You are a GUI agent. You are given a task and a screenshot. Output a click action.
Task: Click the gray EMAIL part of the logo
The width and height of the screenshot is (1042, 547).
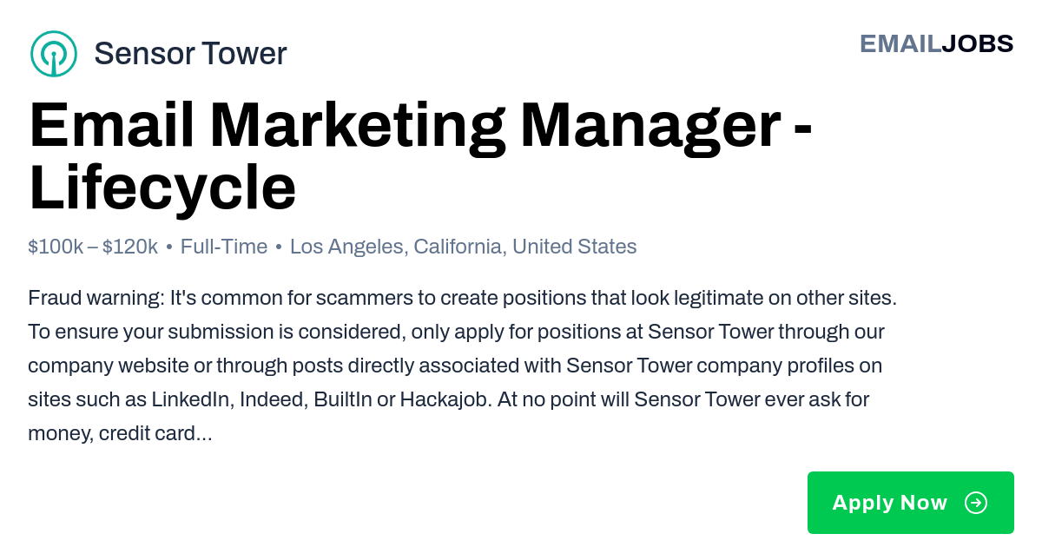click(x=900, y=43)
